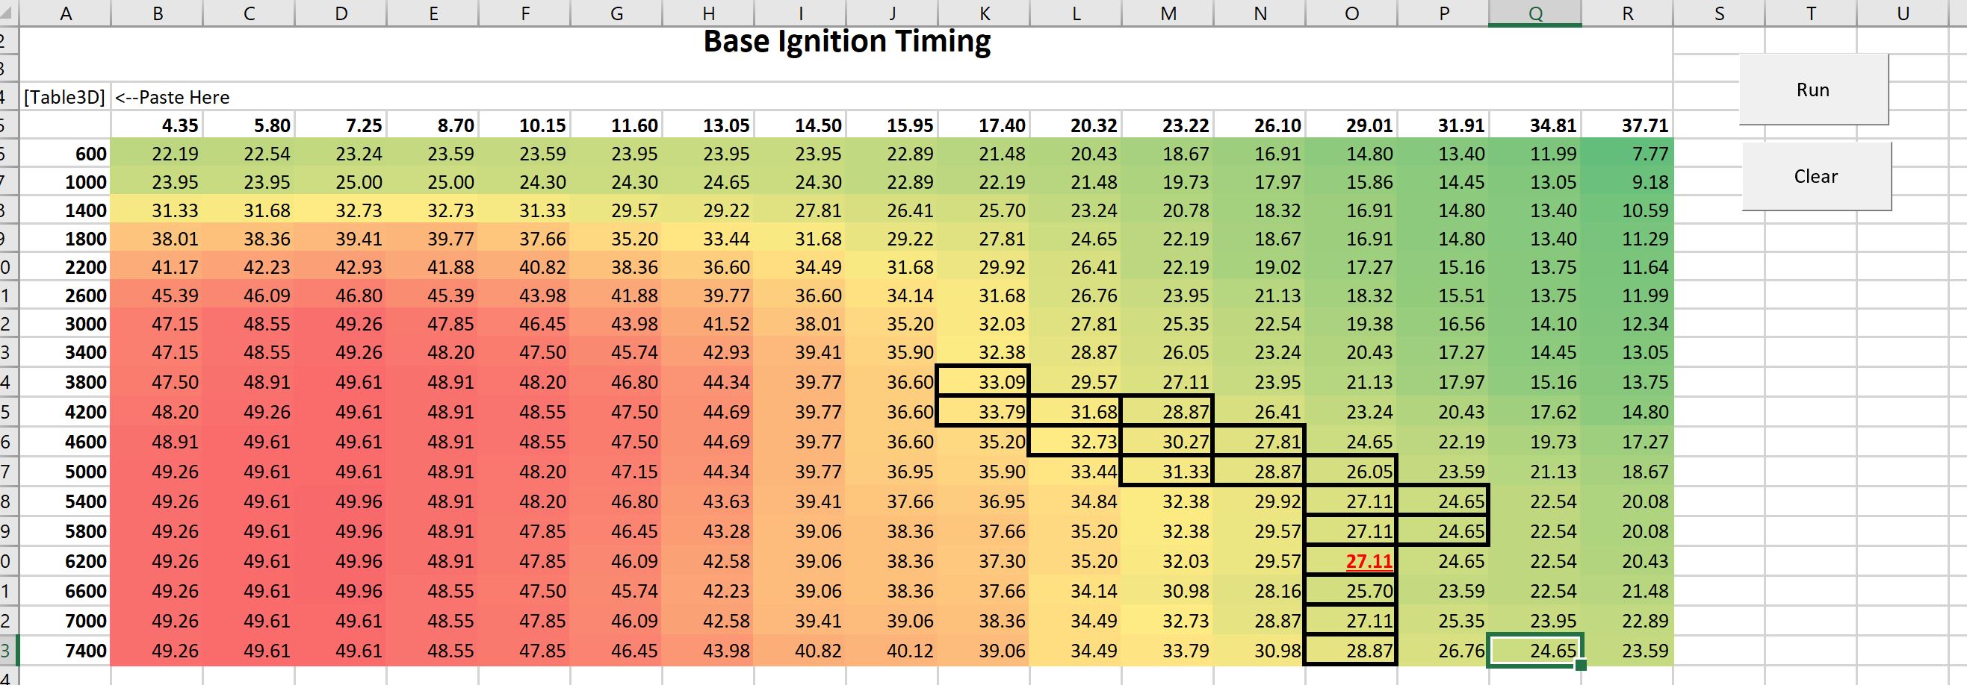
Task: Select the 37.71 column heading cell
Action: pos(1645,125)
